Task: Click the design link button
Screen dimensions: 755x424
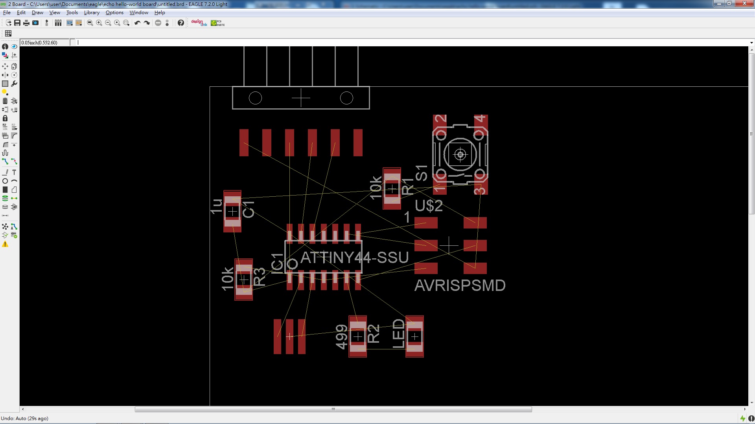Action: coord(199,23)
